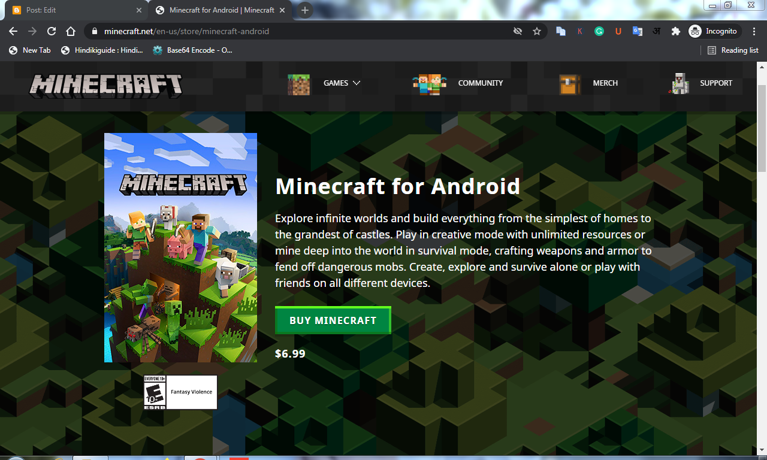Click the ESRB Everyone 10+ rating badge
The width and height of the screenshot is (767, 460).
tap(155, 392)
